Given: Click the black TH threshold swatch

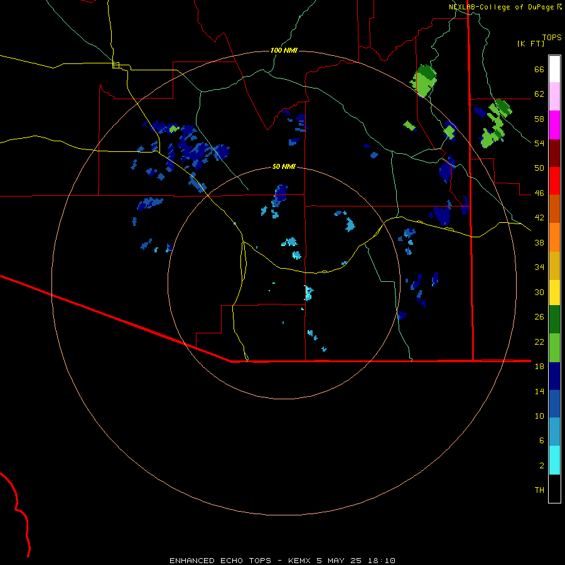Looking at the screenshot, I should (554, 488).
